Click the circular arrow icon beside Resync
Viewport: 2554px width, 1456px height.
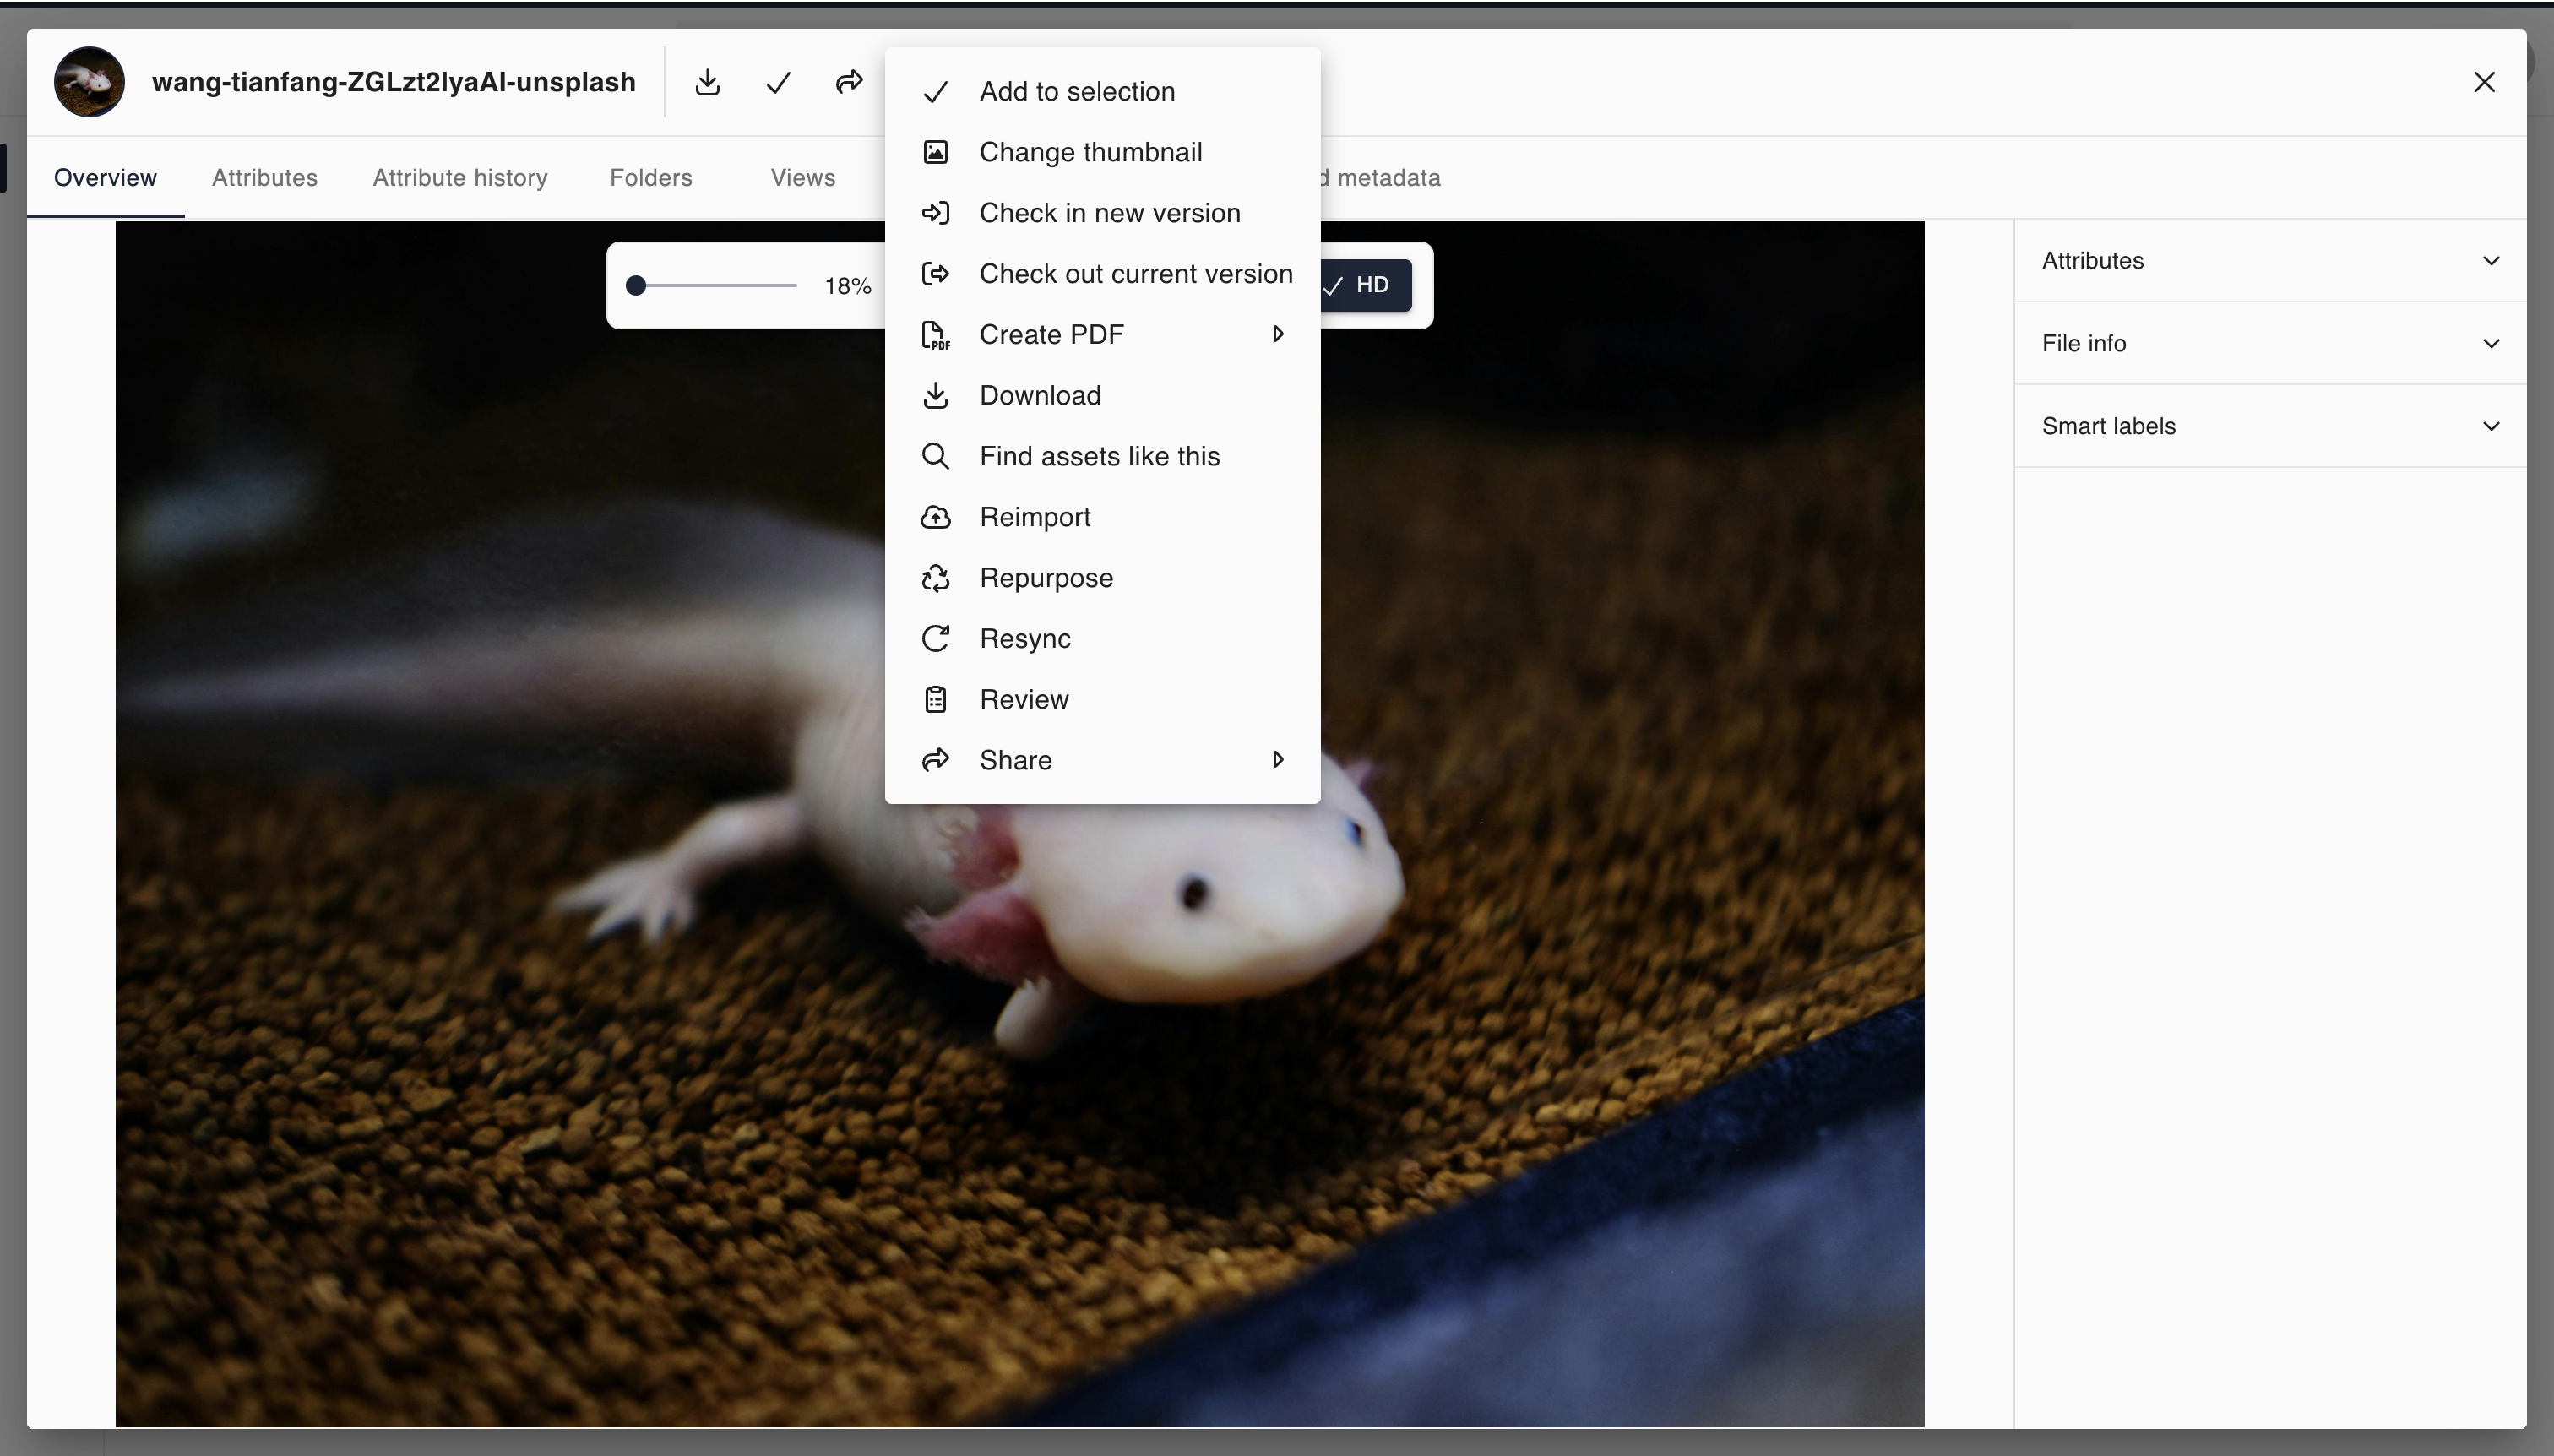pyautogui.click(x=935, y=639)
